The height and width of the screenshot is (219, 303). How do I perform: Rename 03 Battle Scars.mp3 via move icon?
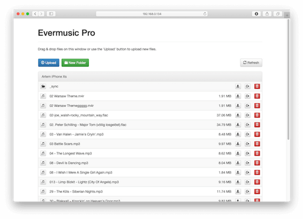247,144
